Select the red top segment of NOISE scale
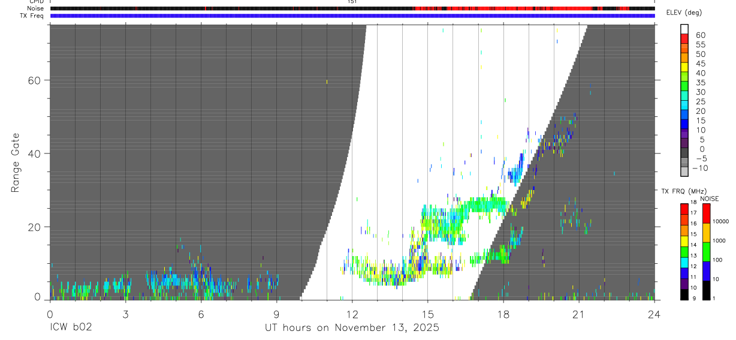This screenshot has height=340, width=736. coord(706,213)
